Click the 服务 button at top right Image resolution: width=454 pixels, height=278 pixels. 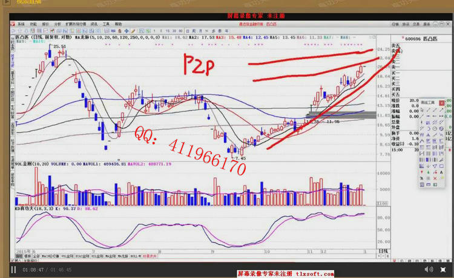coord(427,24)
